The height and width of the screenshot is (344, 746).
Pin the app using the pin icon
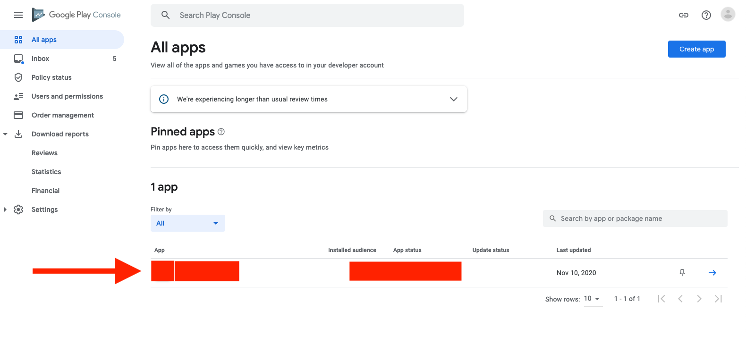682,273
